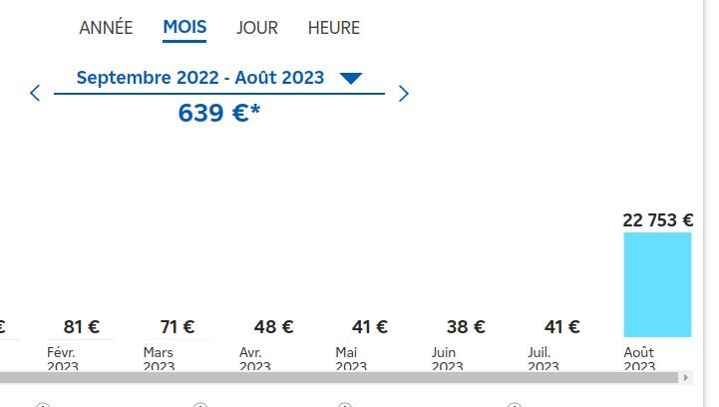Click the blue Août 2023 bar
Viewport: 719px width, 407px height.
tap(657, 285)
